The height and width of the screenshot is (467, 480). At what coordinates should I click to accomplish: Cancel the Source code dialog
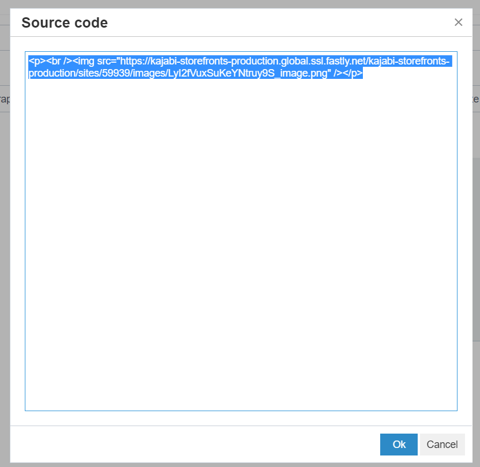point(442,444)
